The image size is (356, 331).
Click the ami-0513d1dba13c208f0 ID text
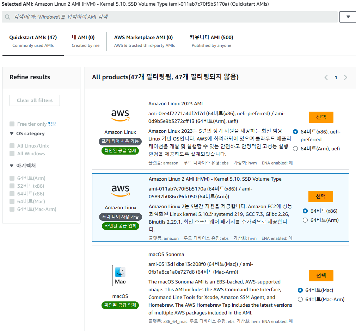pos(177,264)
